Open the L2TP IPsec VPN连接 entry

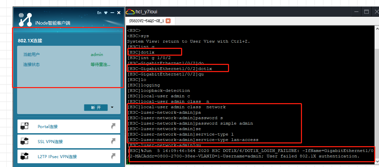(x=69, y=156)
